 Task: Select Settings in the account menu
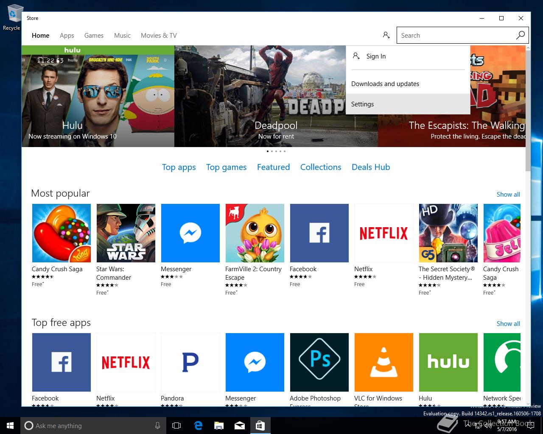[x=408, y=104]
